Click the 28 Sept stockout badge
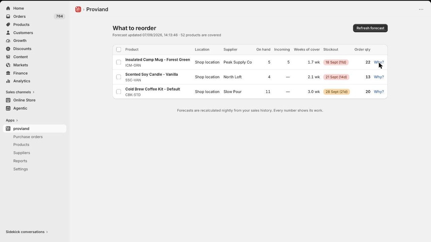431x242 pixels. (336, 91)
